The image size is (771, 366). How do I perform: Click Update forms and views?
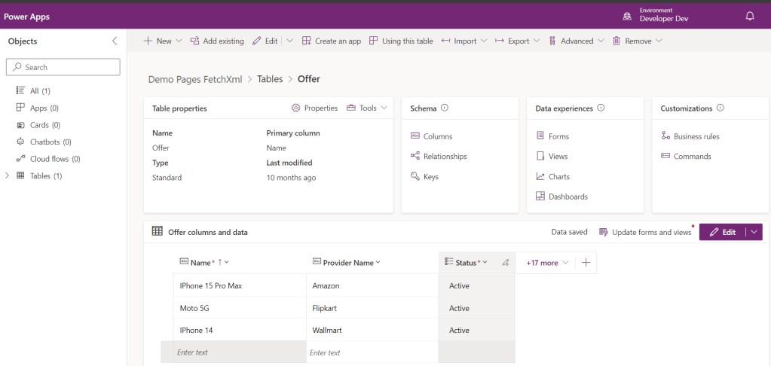[644, 232]
